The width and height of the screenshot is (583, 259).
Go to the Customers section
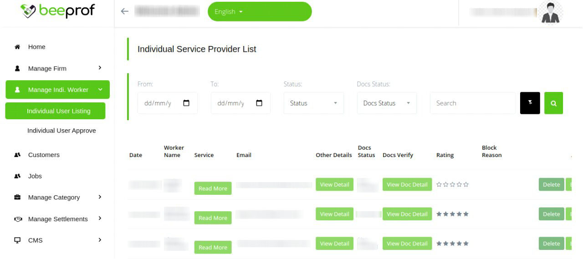(44, 155)
